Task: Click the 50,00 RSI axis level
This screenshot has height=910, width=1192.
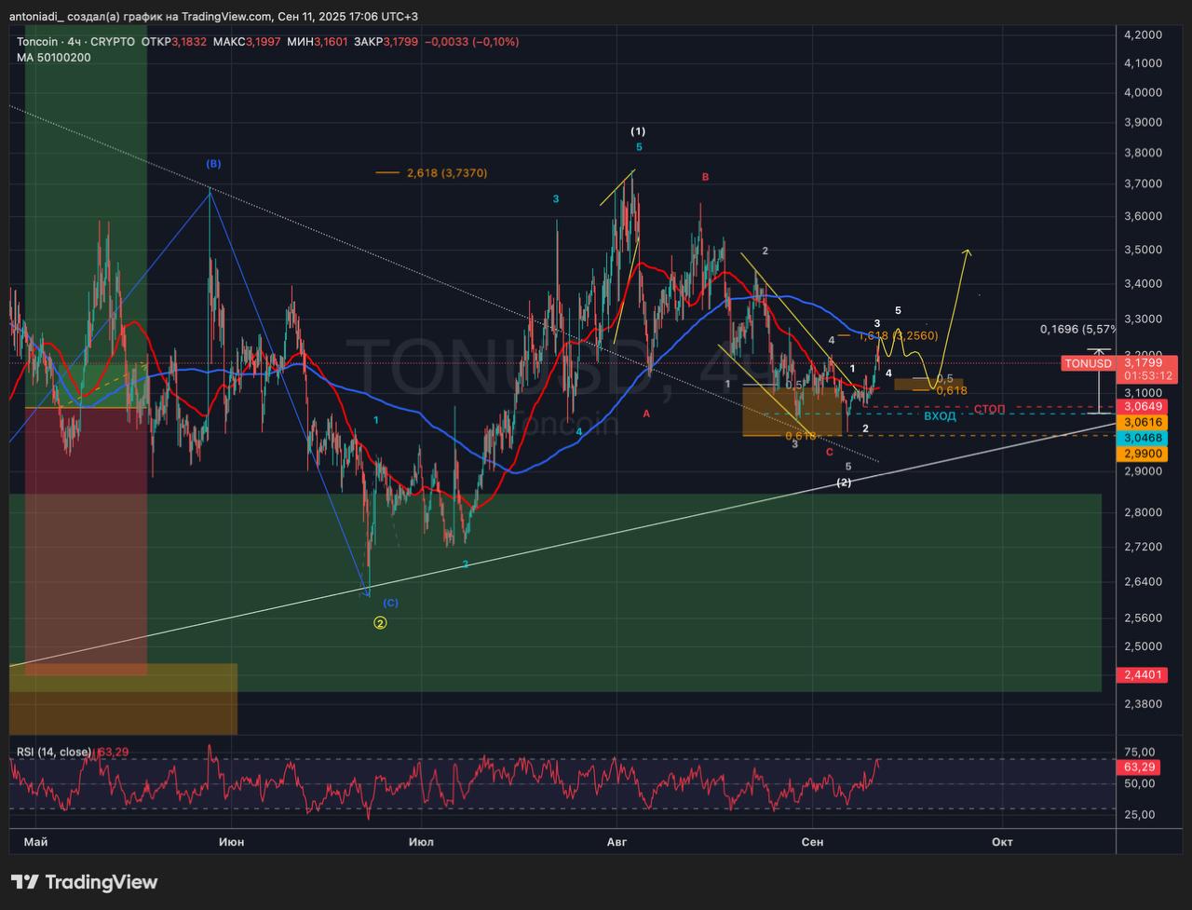Action: (x=1141, y=783)
